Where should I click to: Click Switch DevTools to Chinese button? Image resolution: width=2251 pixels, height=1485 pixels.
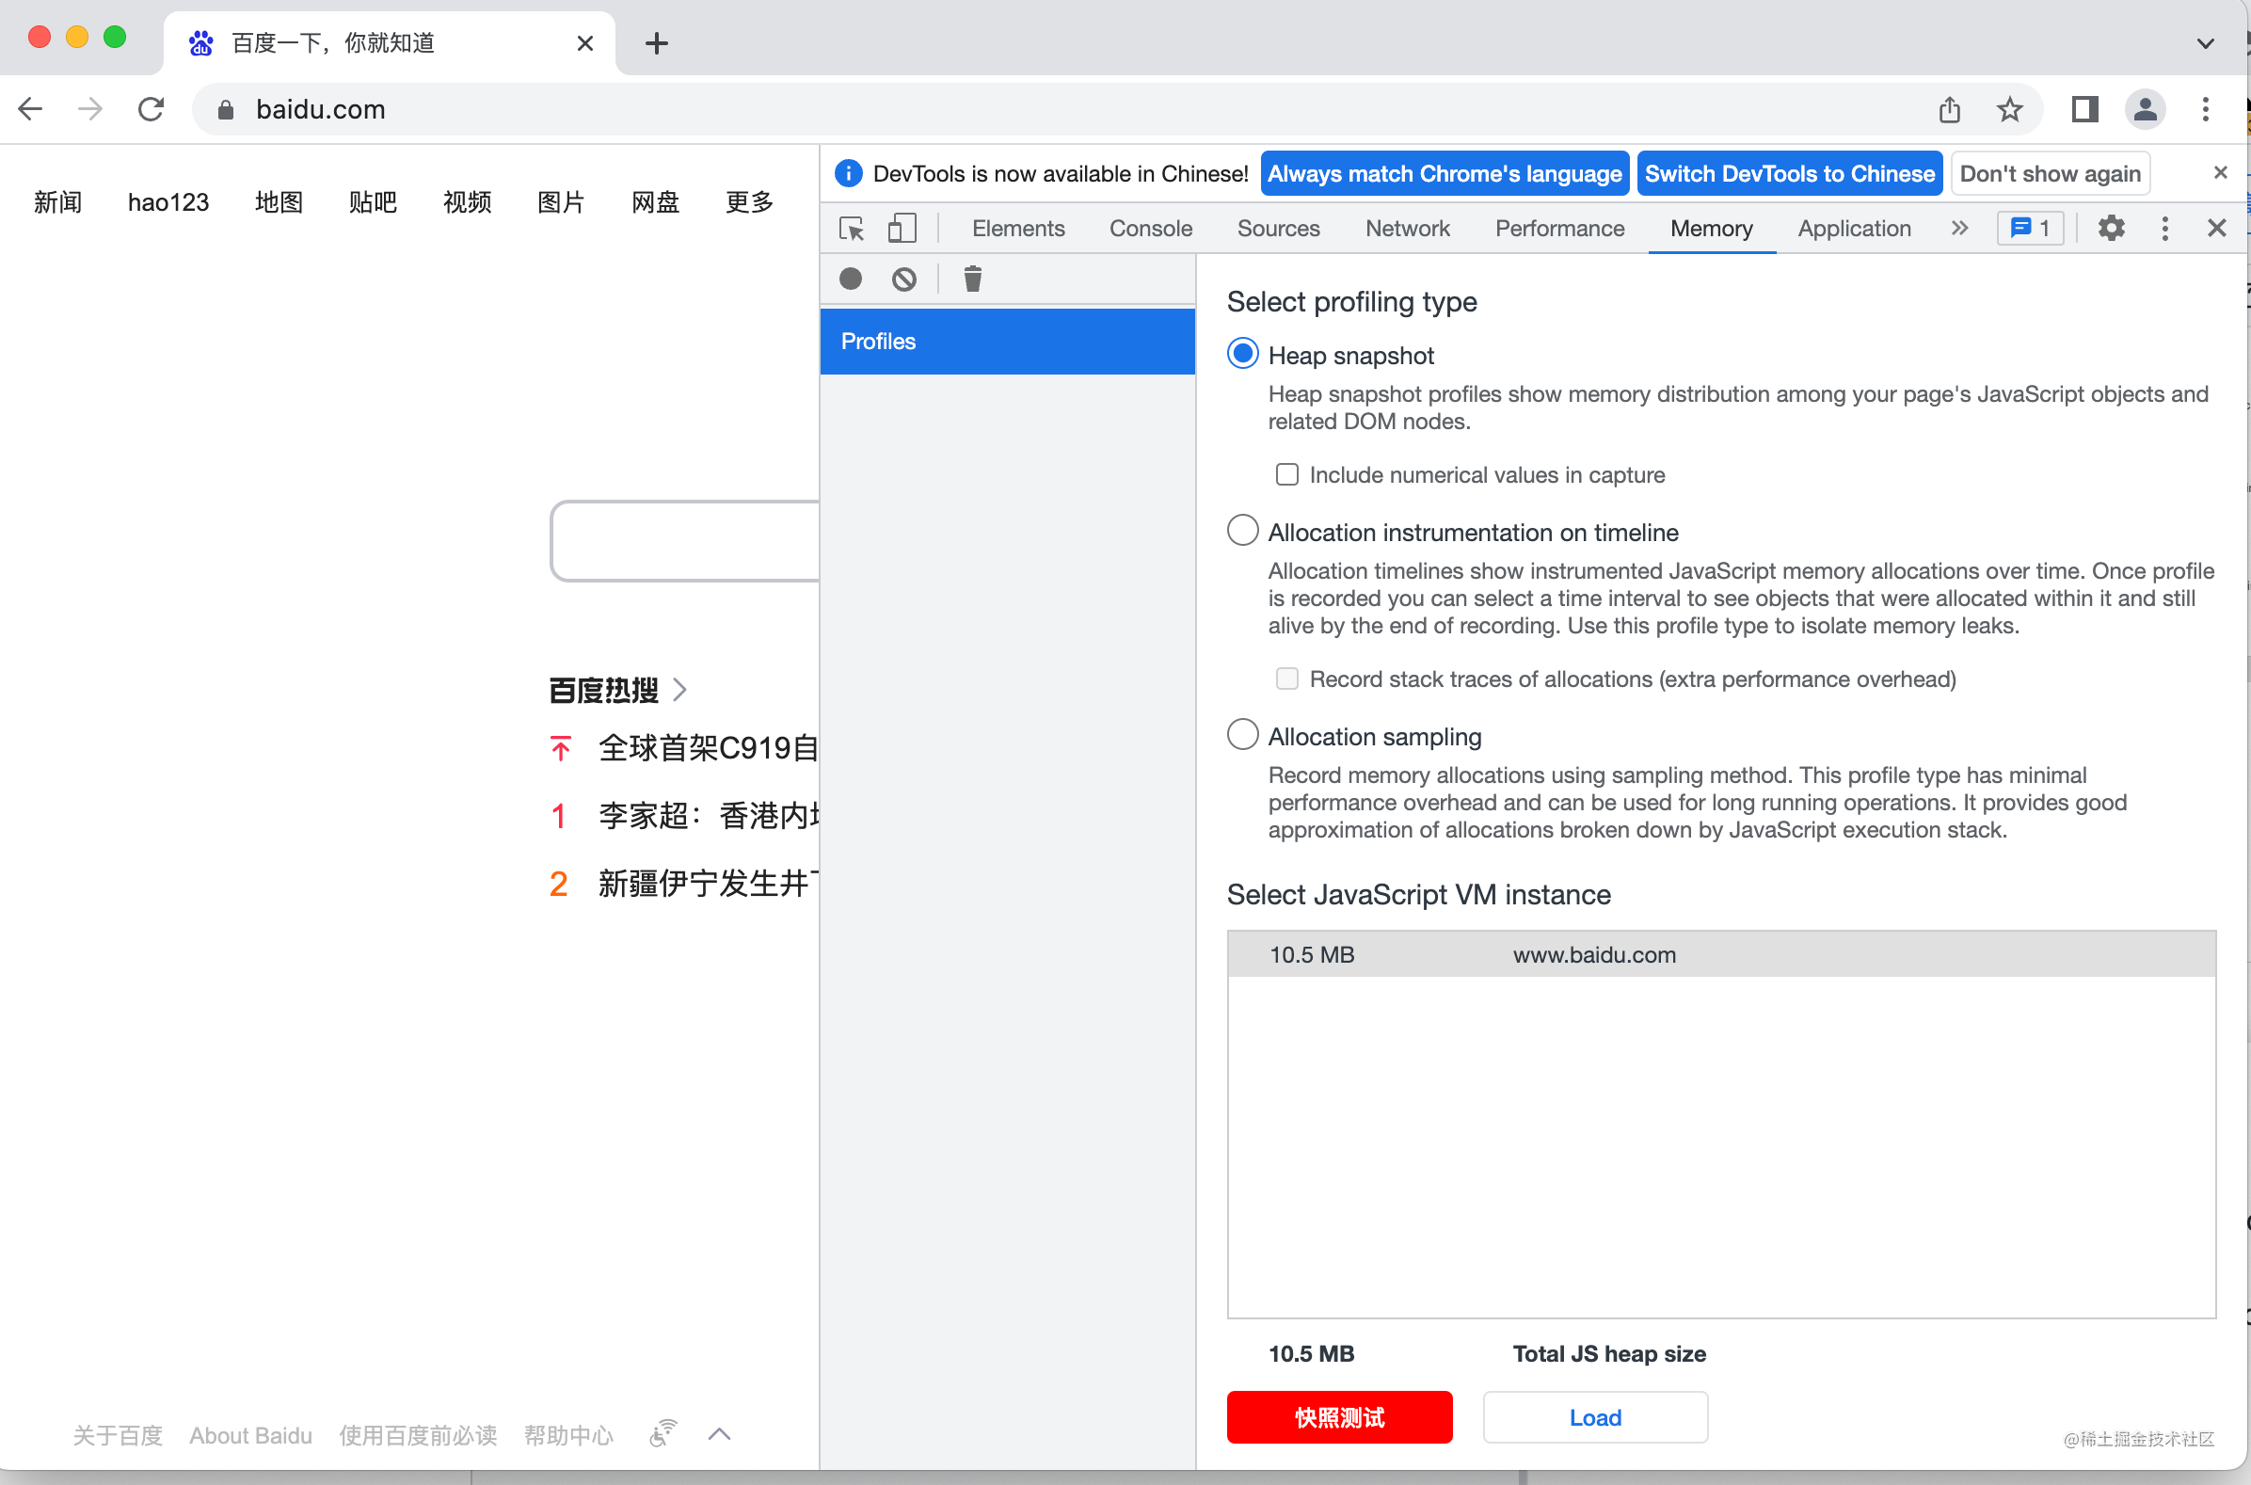[x=1788, y=173]
